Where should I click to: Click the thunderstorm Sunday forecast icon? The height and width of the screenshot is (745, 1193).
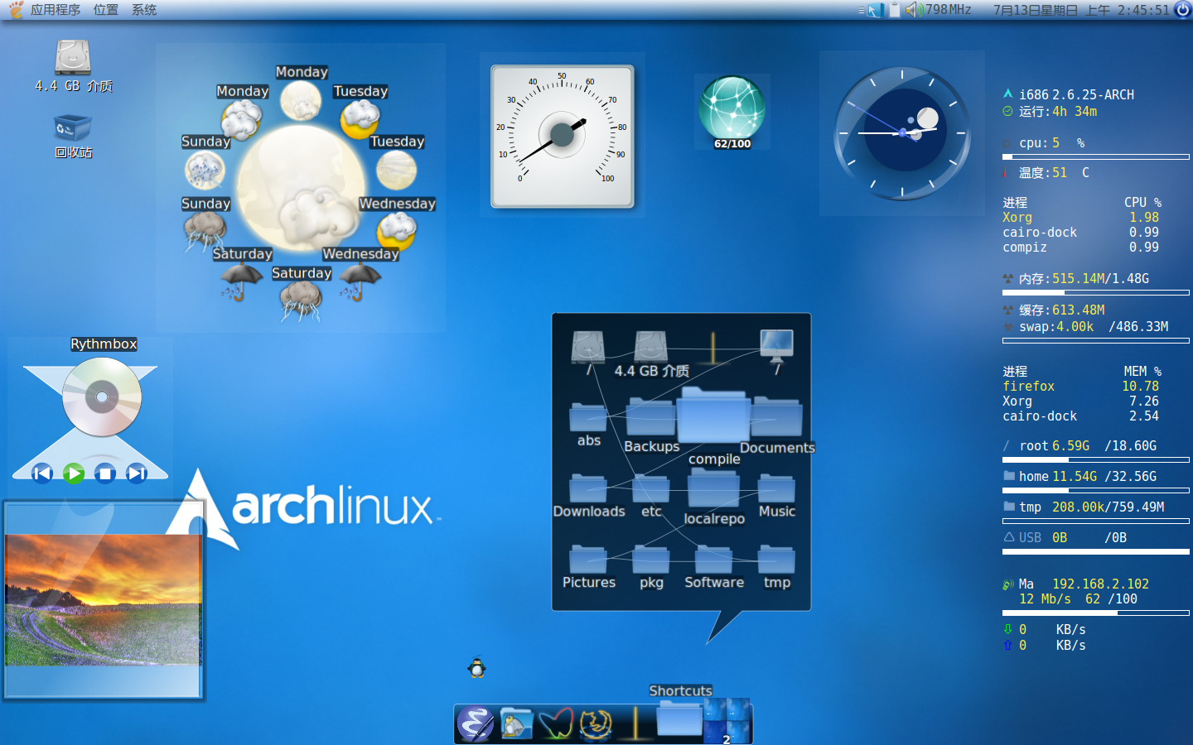pyautogui.click(x=205, y=231)
